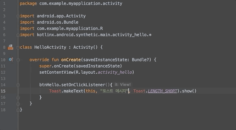The height and width of the screenshot is (130, 236).
Task: Click the first 'Toast' on line 15
Action: [55, 91]
